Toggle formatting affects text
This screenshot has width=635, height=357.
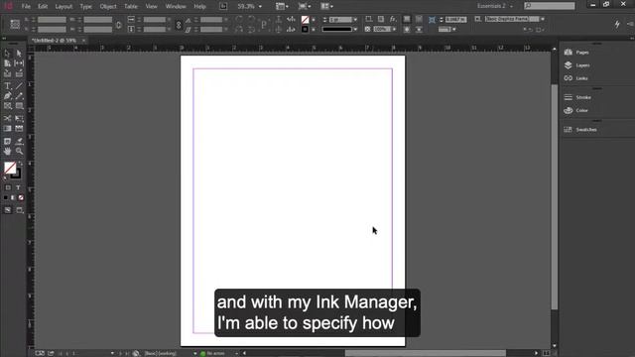click(18, 187)
